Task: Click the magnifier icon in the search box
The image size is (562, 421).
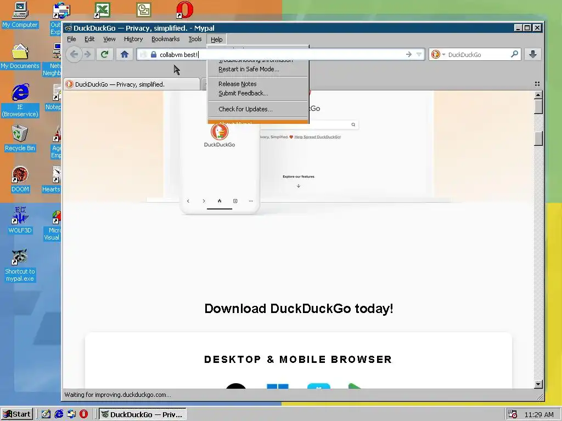Action: [514, 54]
